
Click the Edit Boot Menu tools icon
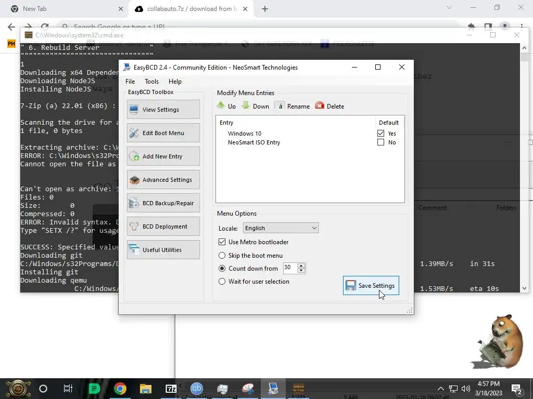click(x=134, y=132)
